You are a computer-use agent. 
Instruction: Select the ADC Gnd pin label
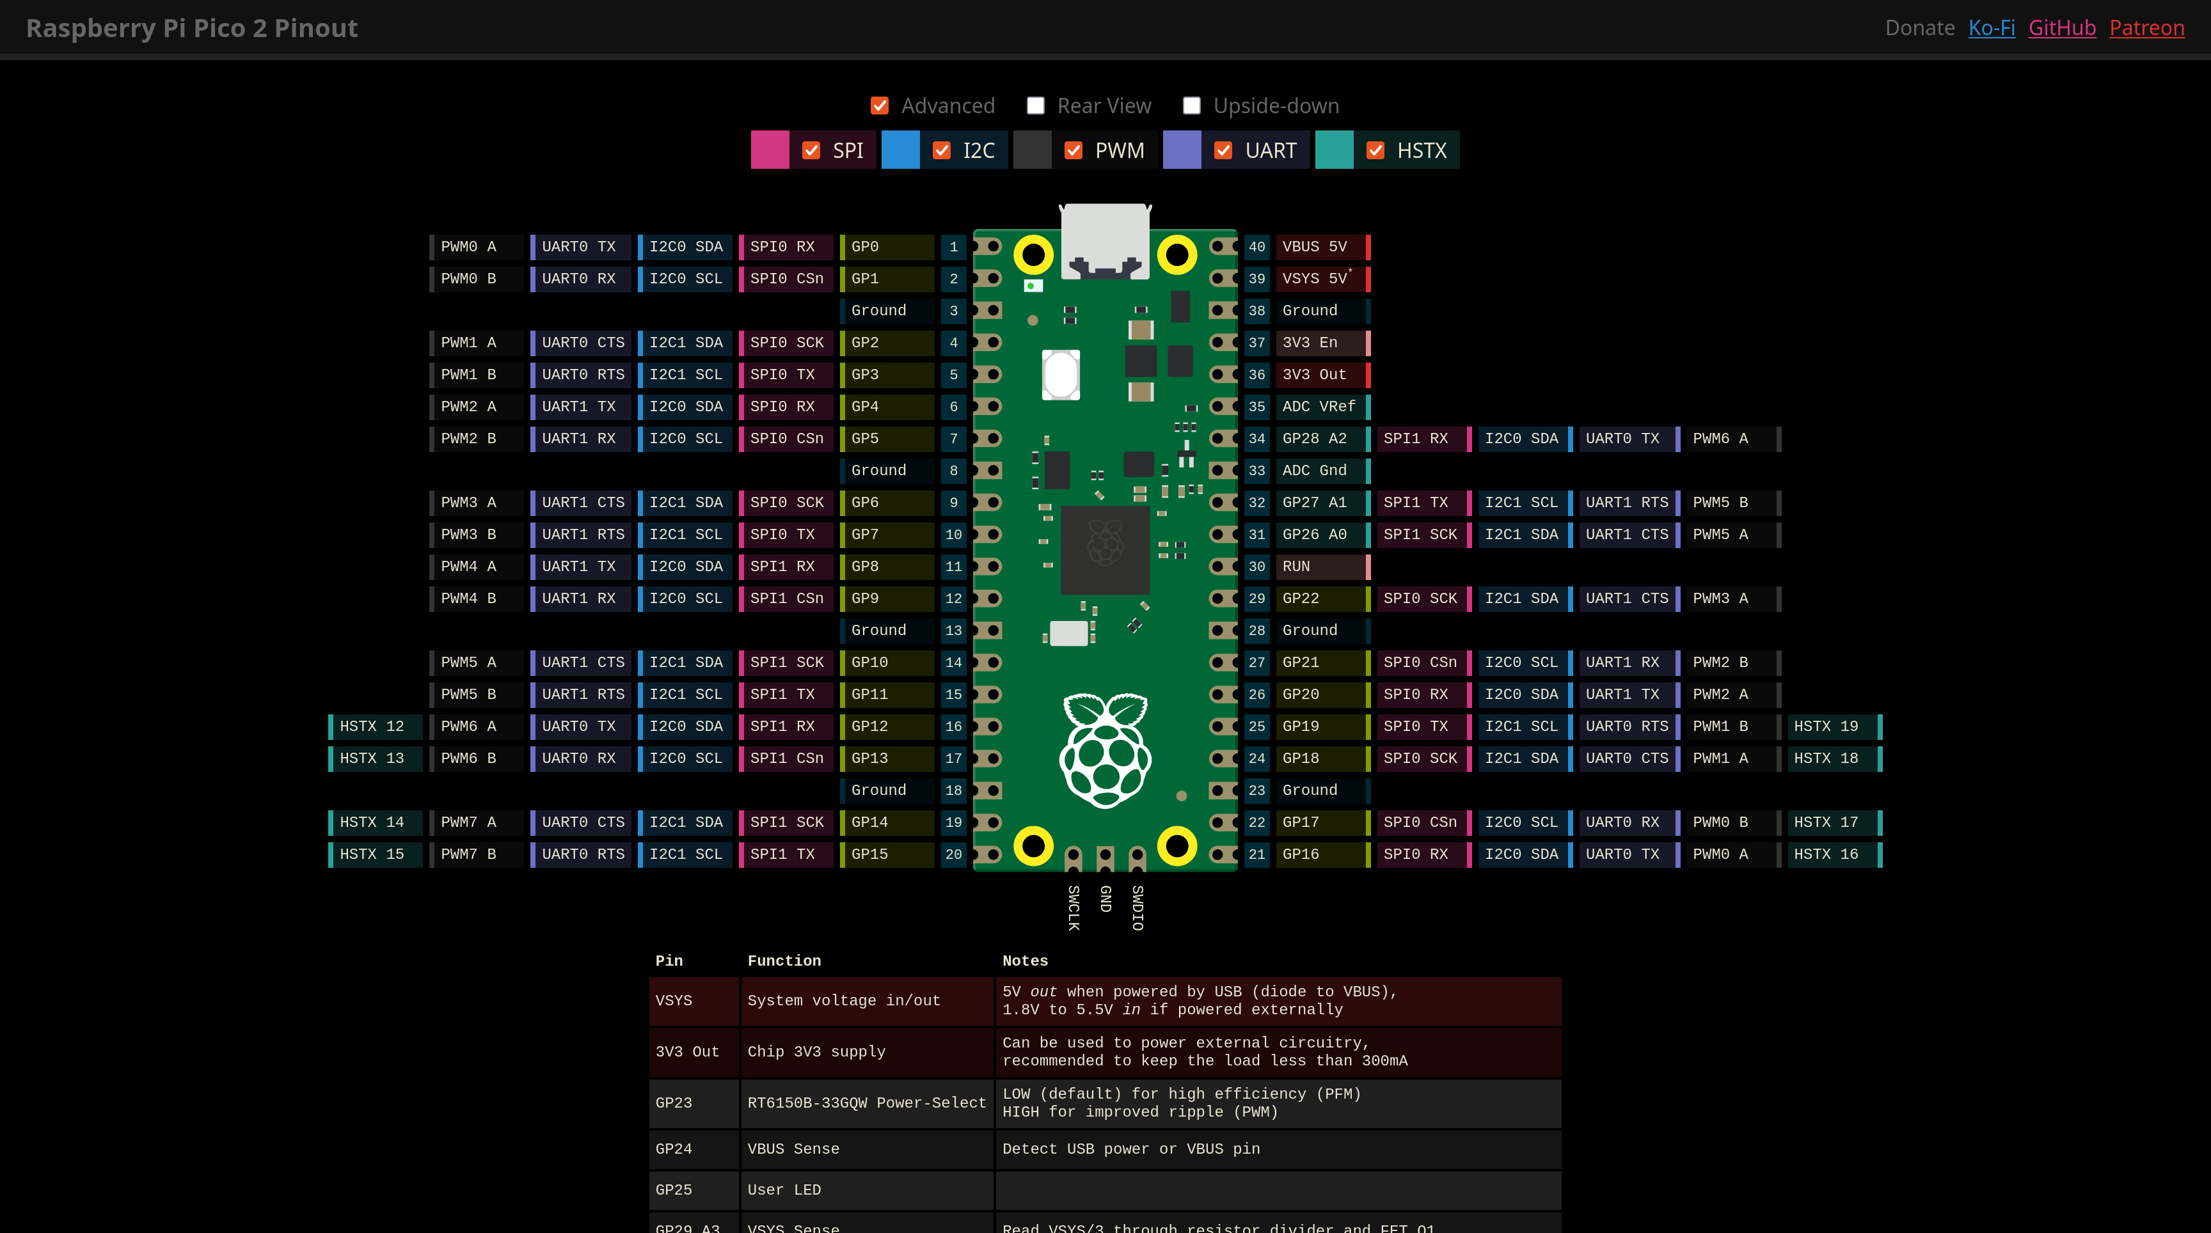1322,470
